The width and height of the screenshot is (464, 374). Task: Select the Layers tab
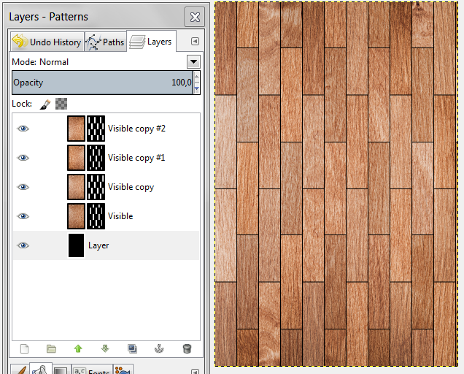tap(151, 41)
